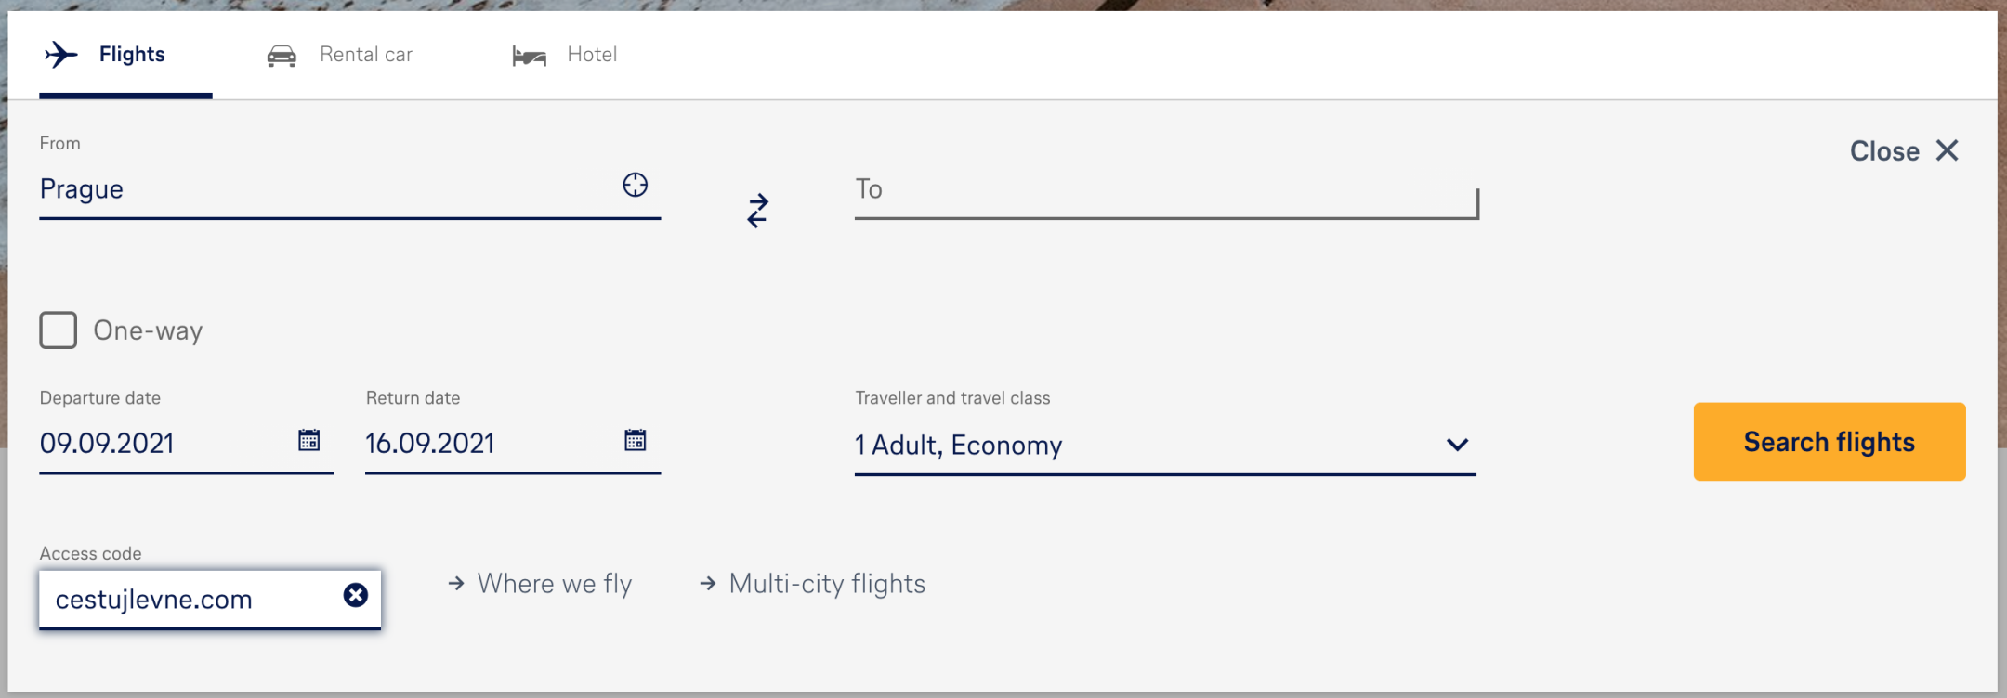Swap origin and destination with arrows icon
Image resolution: width=2007 pixels, height=698 pixels.
[x=757, y=211]
